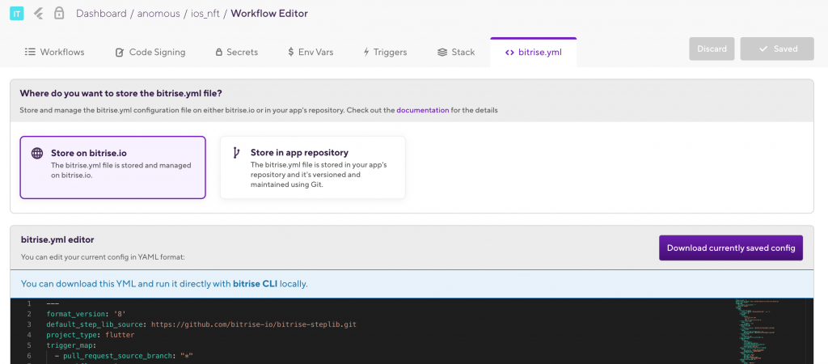Open the documentation link

pyautogui.click(x=423, y=111)
